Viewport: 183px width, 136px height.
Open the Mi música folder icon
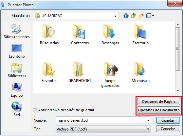tap(139, 69)
